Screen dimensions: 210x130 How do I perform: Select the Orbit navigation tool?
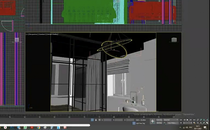[204, 123]
